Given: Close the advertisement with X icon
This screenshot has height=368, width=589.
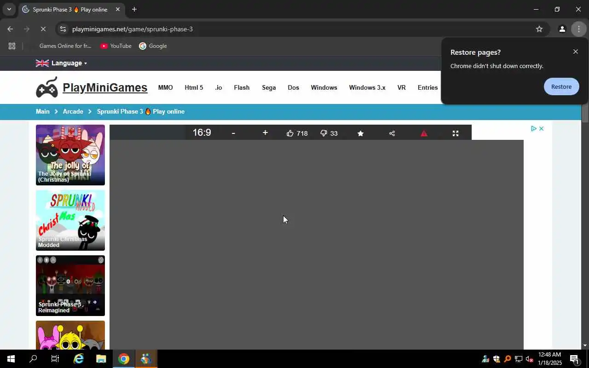Looking at the screenshot, I should [x=542, y=128].
